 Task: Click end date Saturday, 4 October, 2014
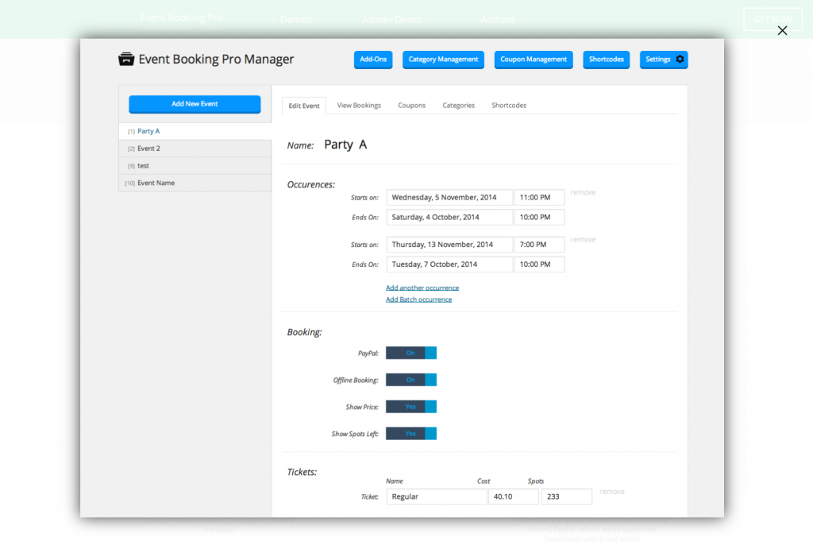449,218
